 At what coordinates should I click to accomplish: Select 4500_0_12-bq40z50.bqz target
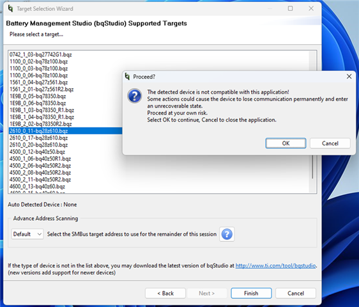37,152
